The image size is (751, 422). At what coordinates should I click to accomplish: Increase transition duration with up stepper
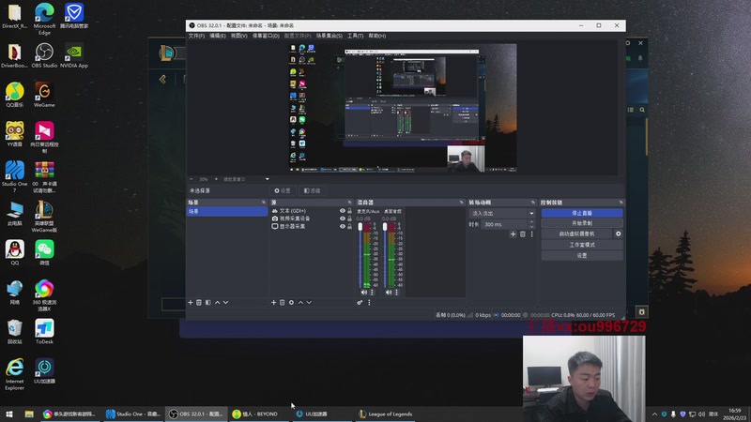[x=531, y=222]
